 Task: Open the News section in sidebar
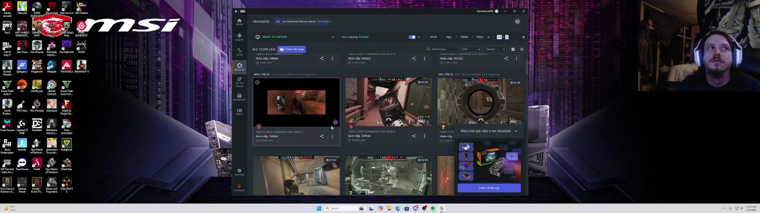click(239, 112)
